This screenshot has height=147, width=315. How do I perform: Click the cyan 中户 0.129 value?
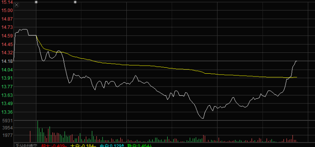(x=112, y=146)
